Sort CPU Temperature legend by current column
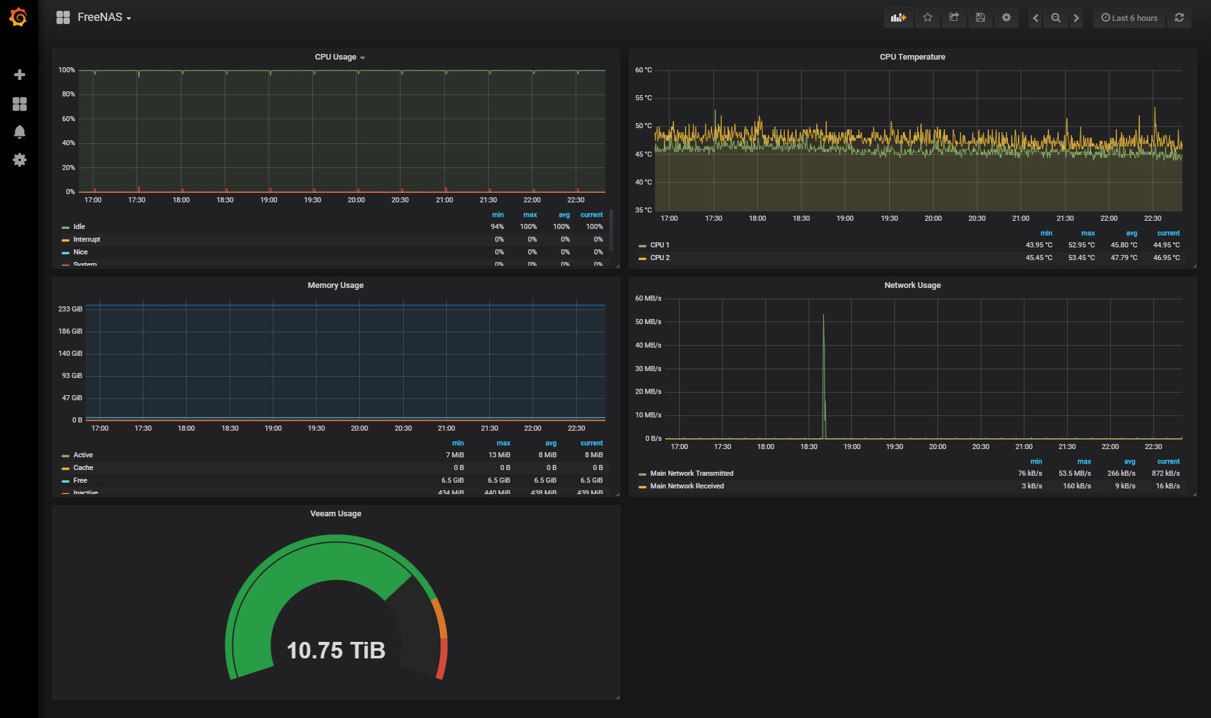Image resolution: width=1211 pixels, height=718 pixels. click(1168, 233)
